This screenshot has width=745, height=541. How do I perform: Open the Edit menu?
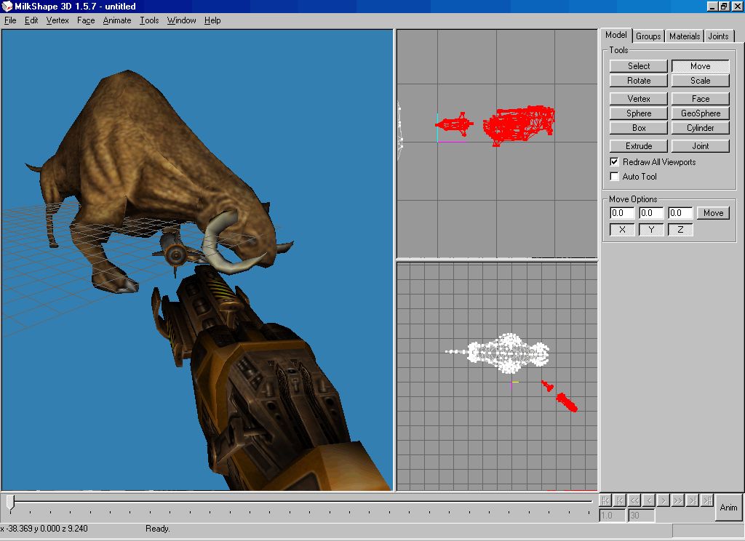point(31,20)
